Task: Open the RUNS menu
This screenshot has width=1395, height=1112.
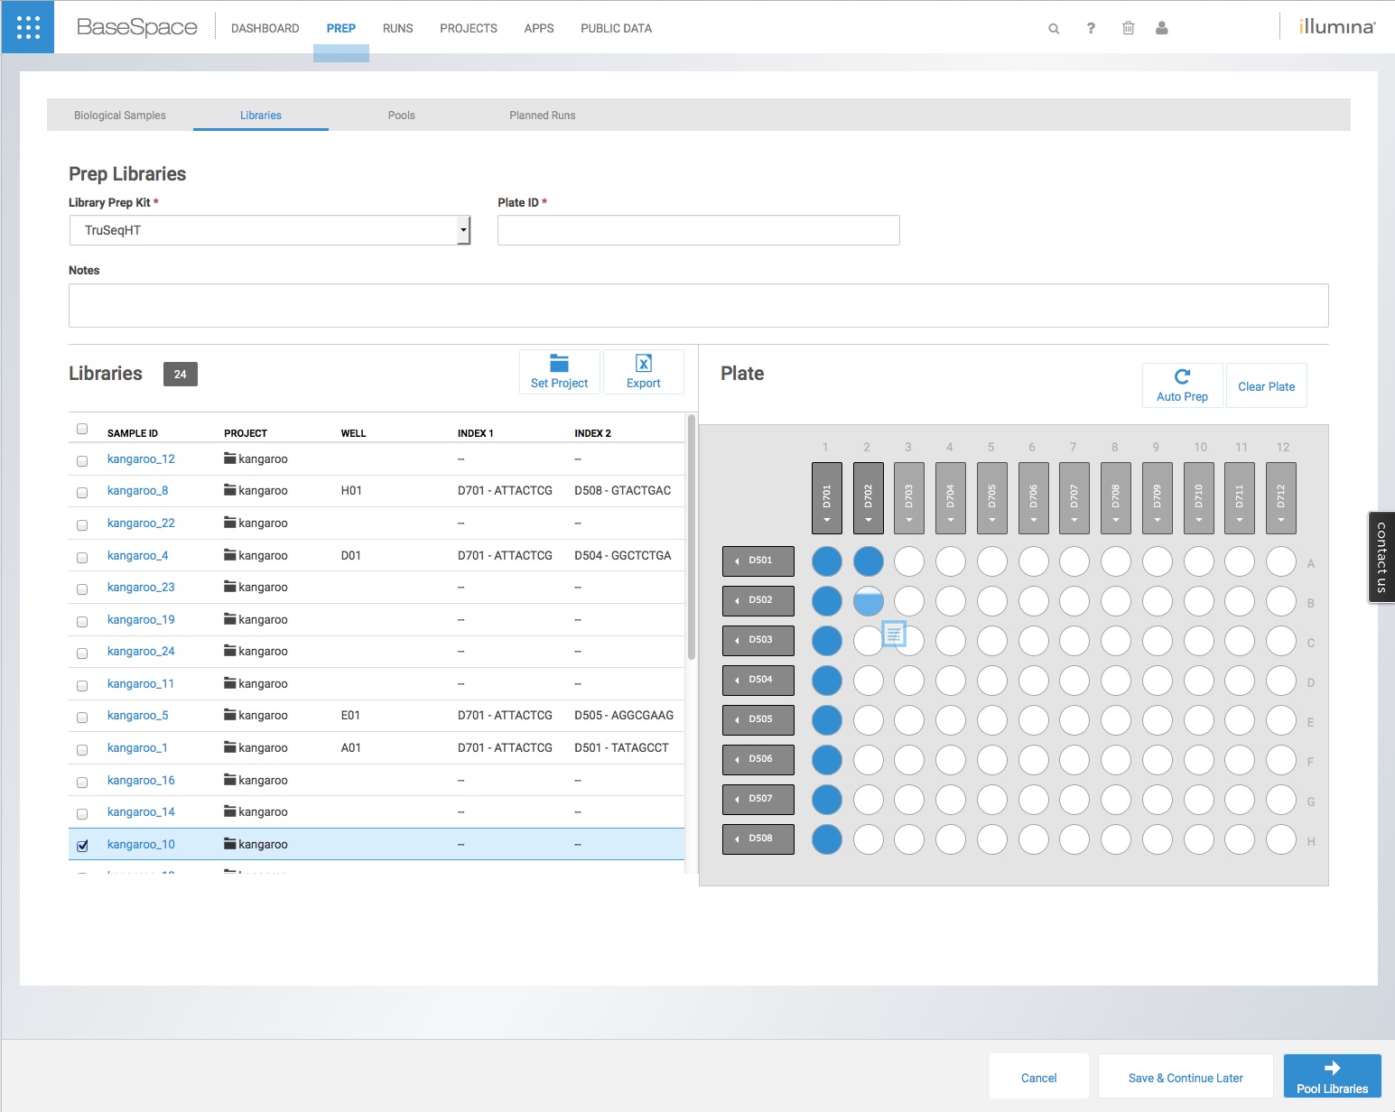Action: coord(397,28)
